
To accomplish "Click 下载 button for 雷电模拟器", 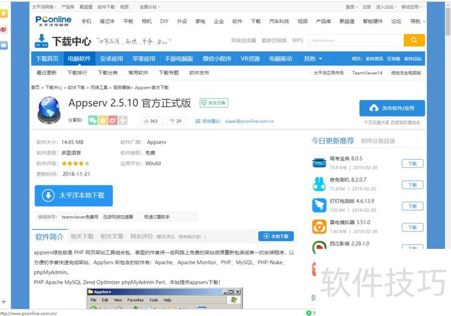I will click(413, 227).
